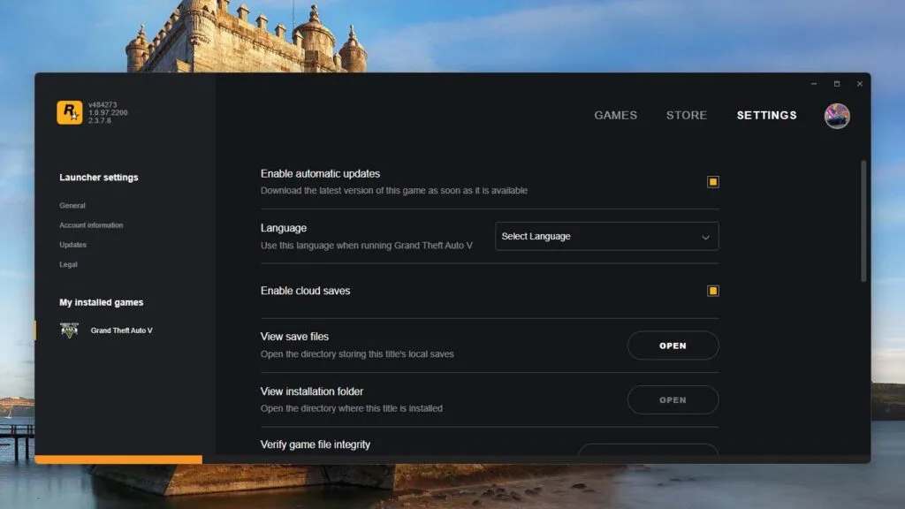
Task: Switch to the GAMES tab
Action: click(615, 115)
